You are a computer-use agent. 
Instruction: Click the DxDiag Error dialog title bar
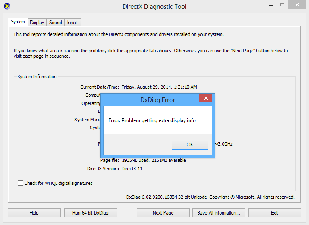157,100
